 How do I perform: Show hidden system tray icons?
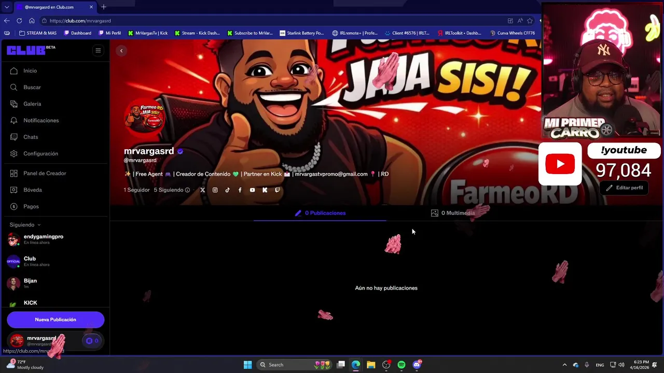pyautogui.click(x=564, y=365)
